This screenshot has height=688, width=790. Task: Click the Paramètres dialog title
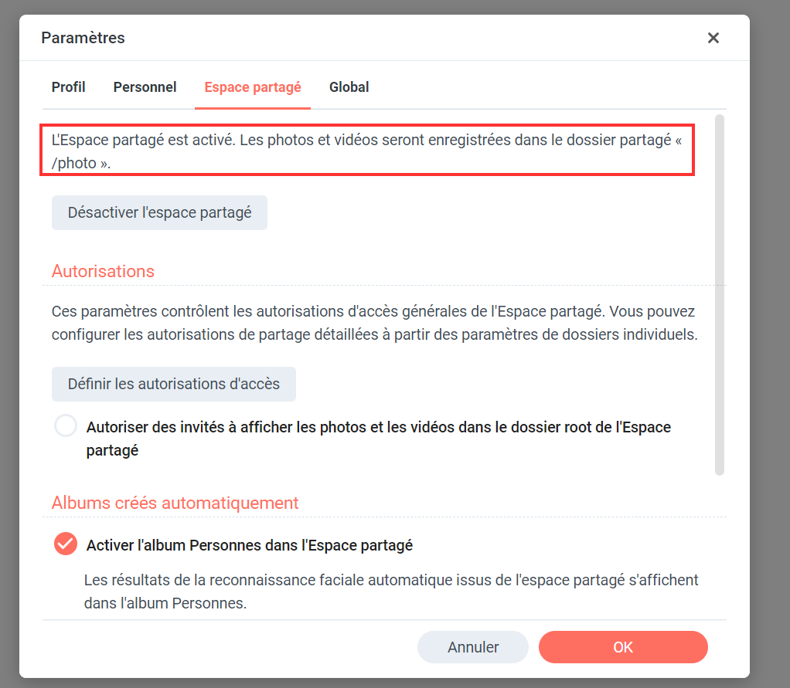(x=83, y=38)
